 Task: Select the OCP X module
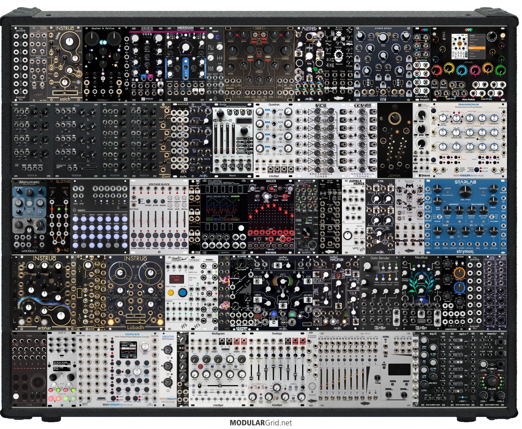point(62,369)
